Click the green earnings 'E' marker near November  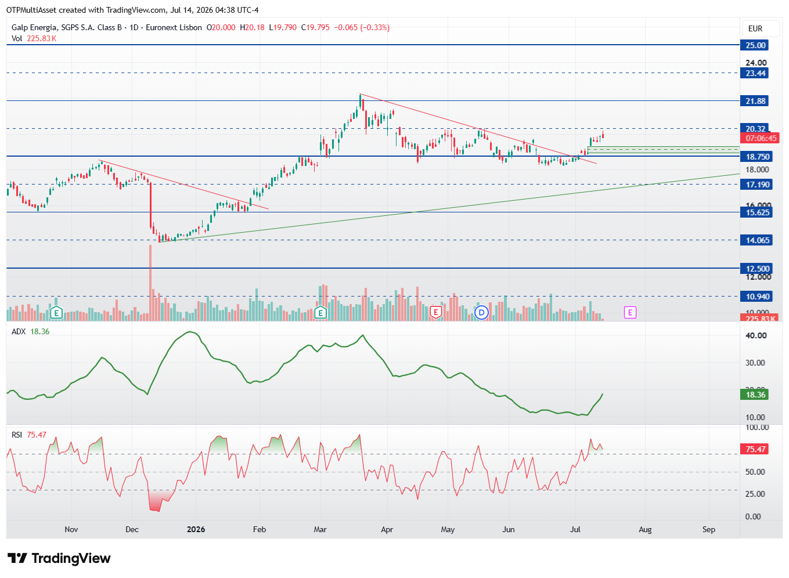coord(56,313)
